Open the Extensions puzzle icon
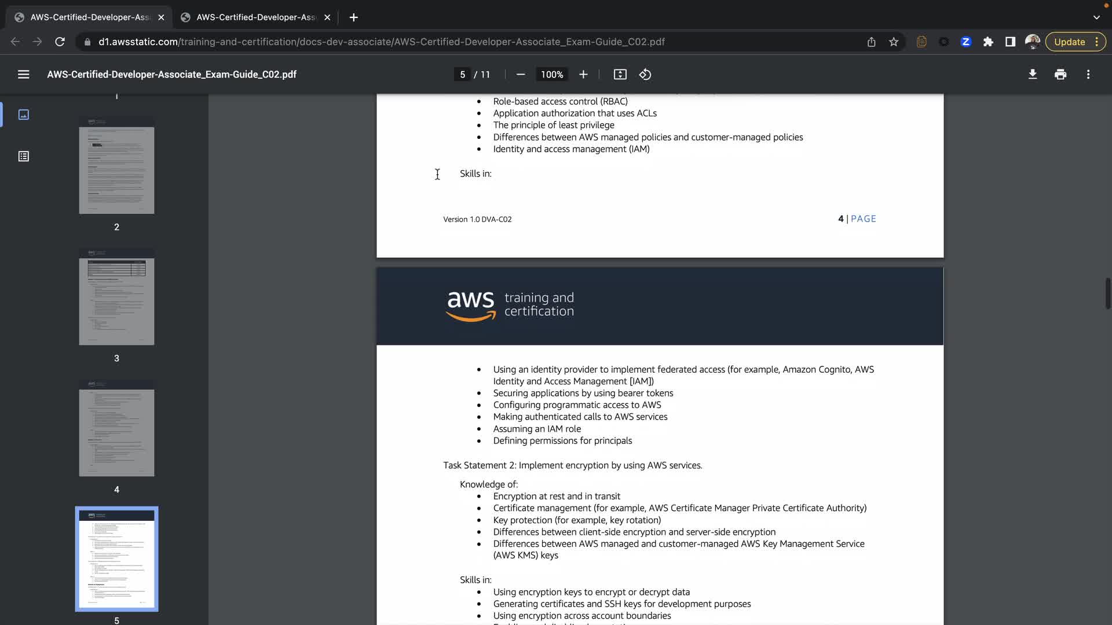The height and width of the screenshot is (625, 1112). 988,42
